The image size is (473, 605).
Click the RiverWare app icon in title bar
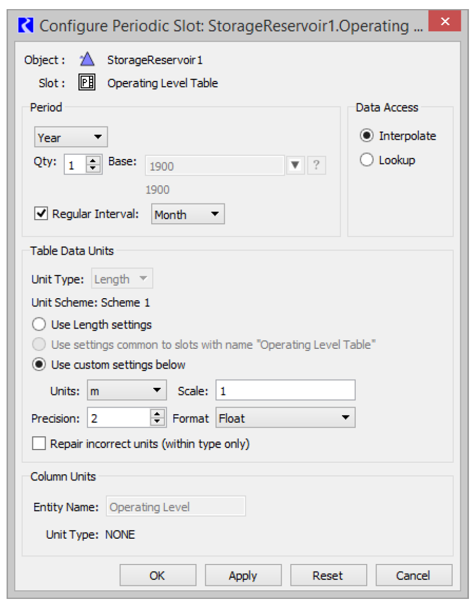[25, 25]
